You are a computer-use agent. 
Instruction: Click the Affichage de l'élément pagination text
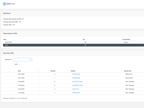(x=15, y=98)
